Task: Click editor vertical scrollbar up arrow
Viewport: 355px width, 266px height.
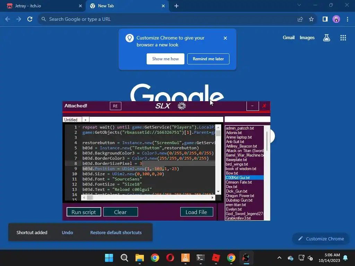Action: tap(218, 127)
